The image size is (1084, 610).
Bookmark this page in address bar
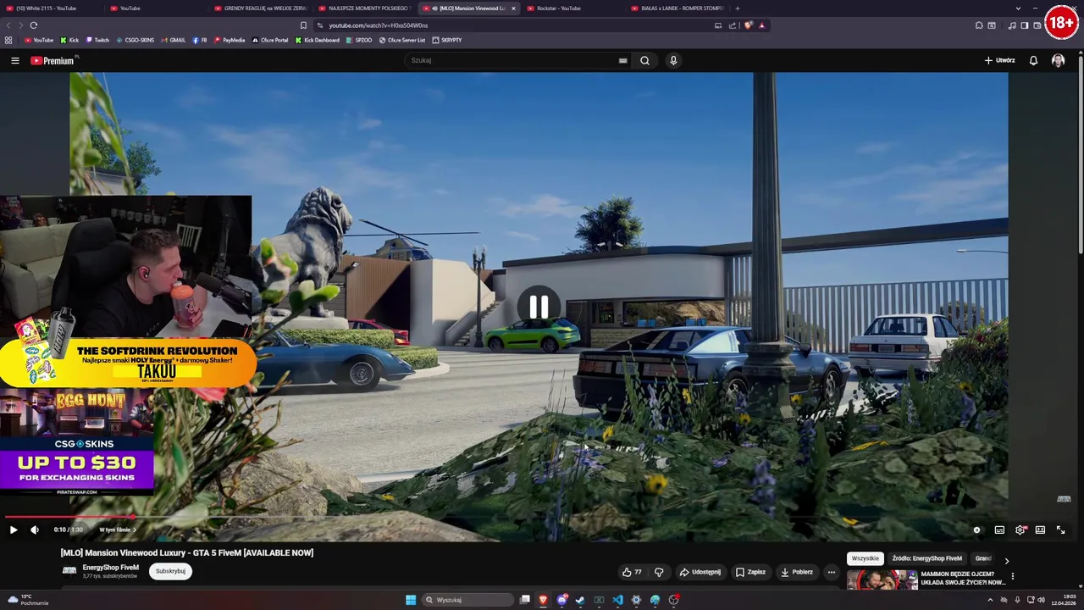(x=303, y=25)
